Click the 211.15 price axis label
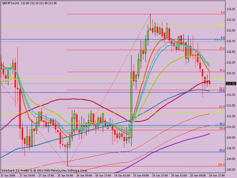Screen dimensions: 237x178 pyautogui.click(x=231, y=127)
